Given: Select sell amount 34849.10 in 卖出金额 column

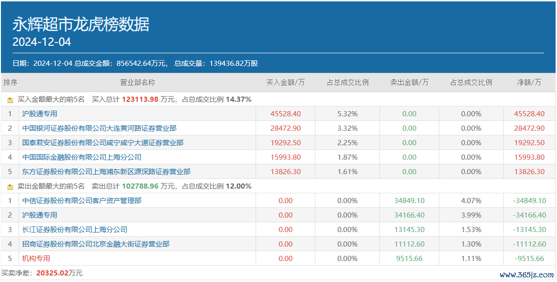Looking at the screenshot, I should (x=409, y=201).
